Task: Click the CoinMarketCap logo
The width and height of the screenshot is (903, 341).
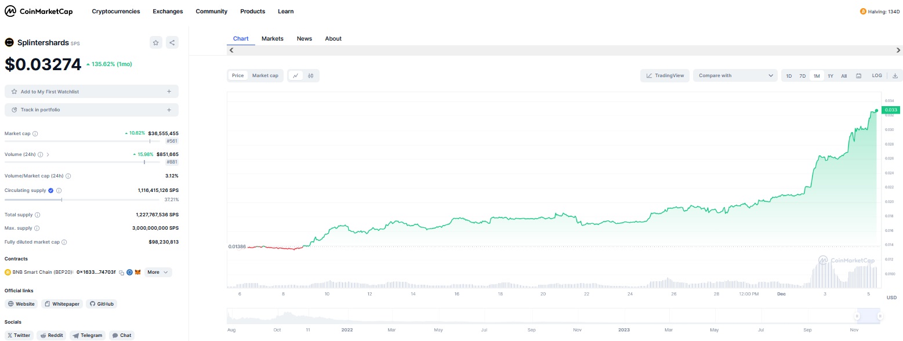Action: [x=40, y=11]
